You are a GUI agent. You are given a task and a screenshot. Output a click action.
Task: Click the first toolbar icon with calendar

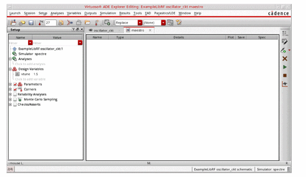tap(13, 22)
